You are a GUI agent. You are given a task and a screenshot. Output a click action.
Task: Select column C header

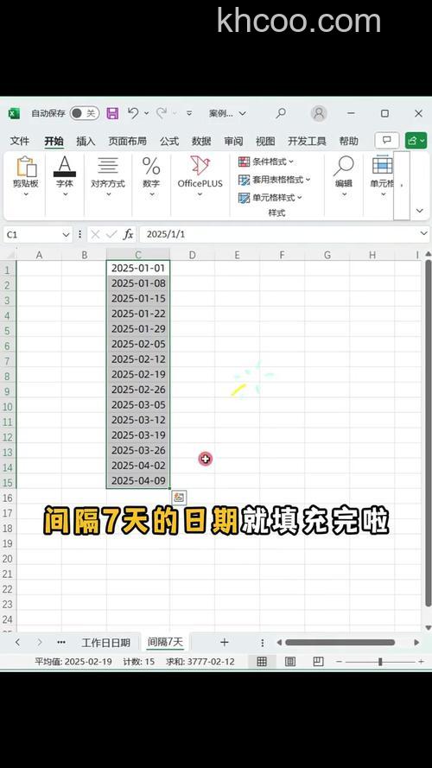pos(138,255)
